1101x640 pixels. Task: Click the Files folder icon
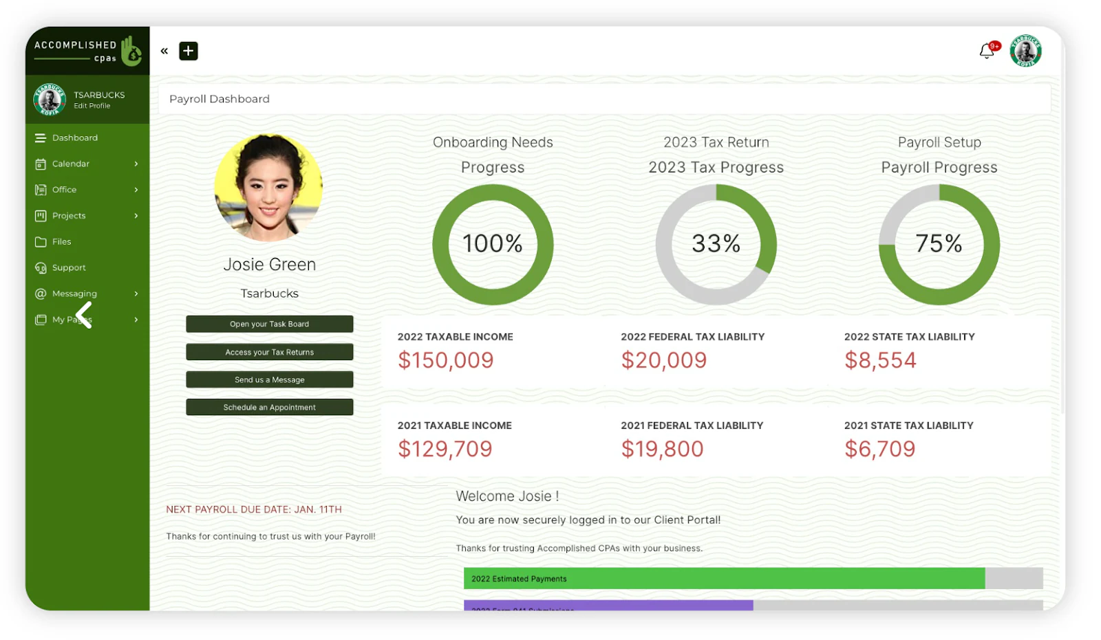(x=41, y=242)
